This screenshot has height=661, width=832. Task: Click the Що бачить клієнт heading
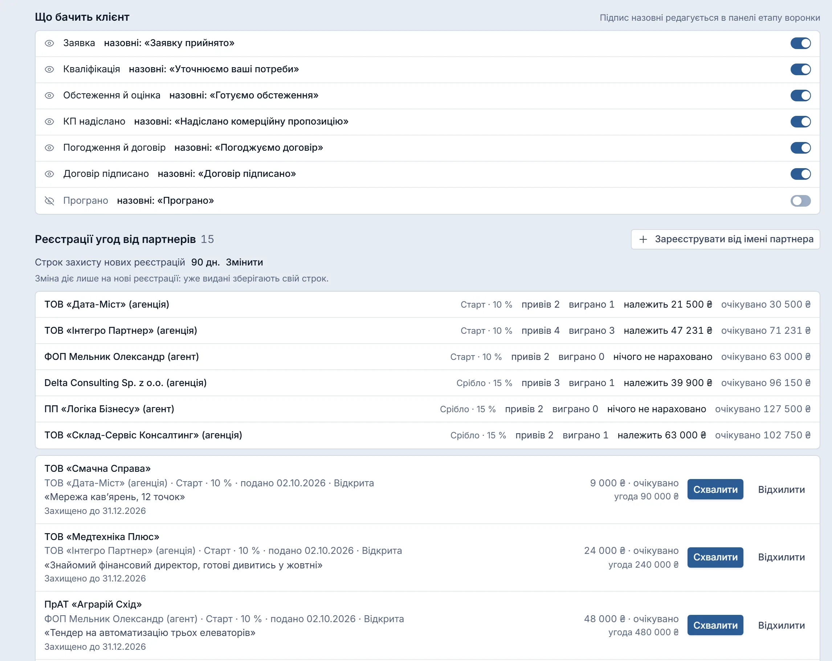point(82,17)
